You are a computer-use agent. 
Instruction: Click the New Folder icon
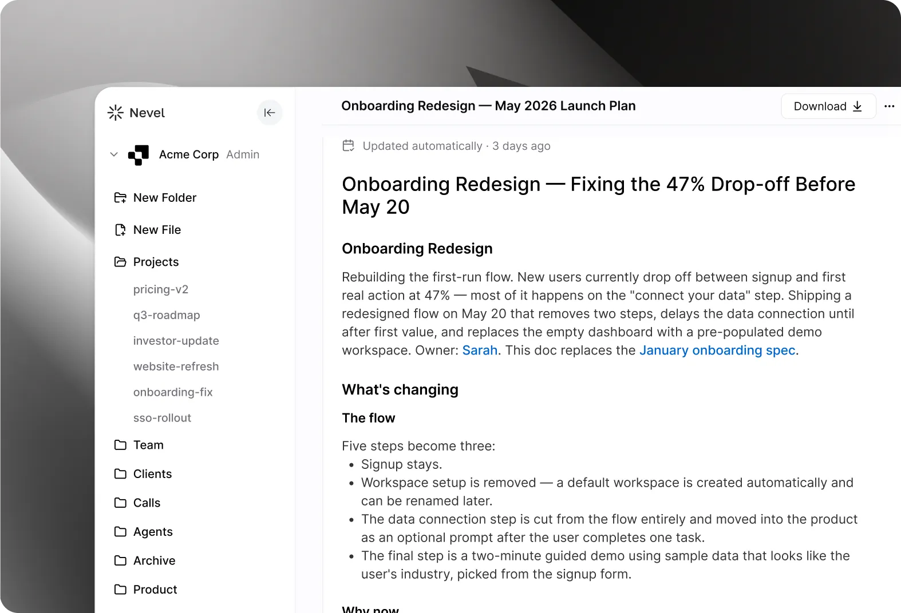pos(120,198)
